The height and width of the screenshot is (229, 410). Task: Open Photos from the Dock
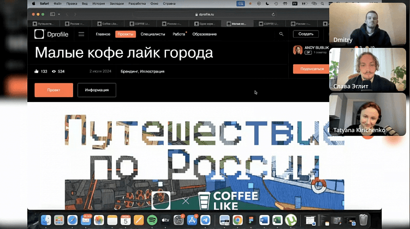(x=99, y=220)
